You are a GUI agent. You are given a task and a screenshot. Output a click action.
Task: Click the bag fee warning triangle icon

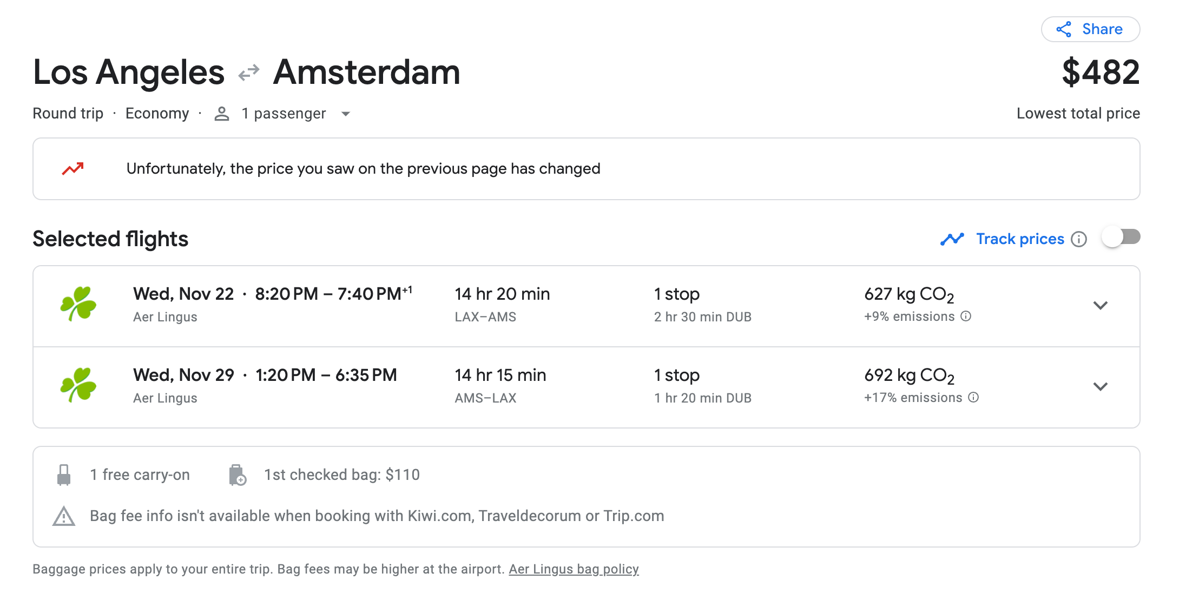pyautogui.click(x=64, y=516)
